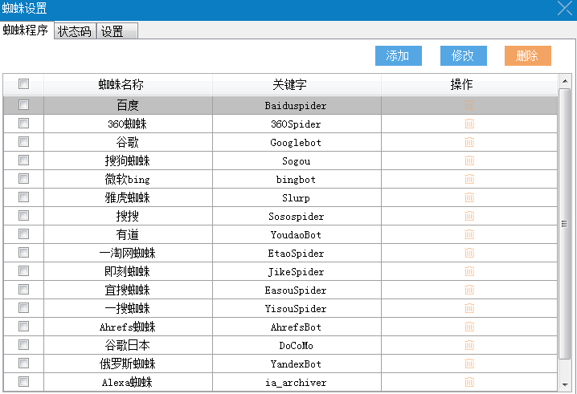Tick checkbox in 一搜蜘蛛 row
The image size is (577, 394).
(x=23, y=307)
